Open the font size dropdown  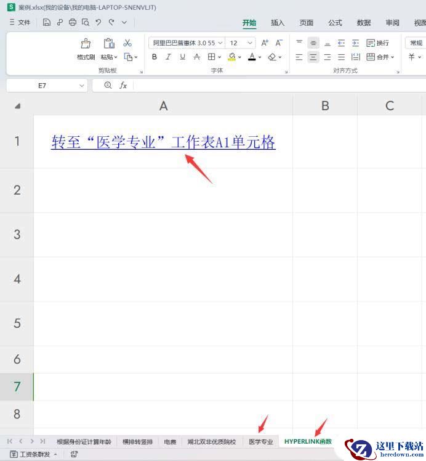click(250, 43)
